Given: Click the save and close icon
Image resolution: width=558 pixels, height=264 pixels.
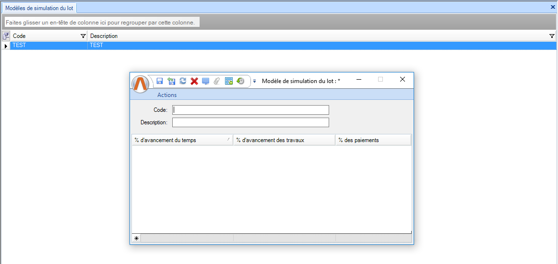Looking at the screenshot, I should coord(171,81).
